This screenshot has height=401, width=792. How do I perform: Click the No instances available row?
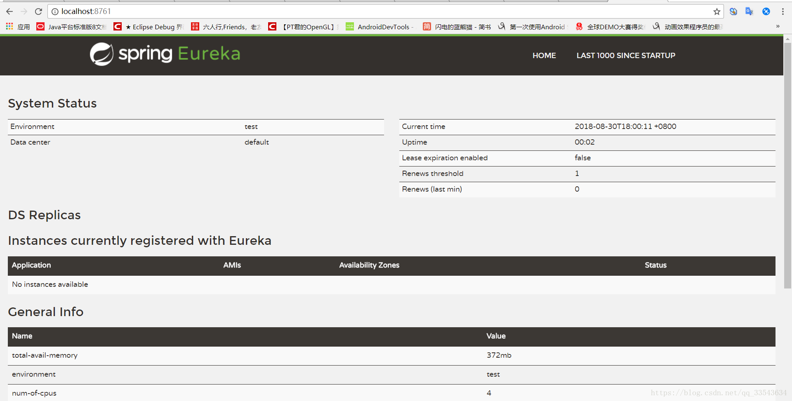[391, 284]
